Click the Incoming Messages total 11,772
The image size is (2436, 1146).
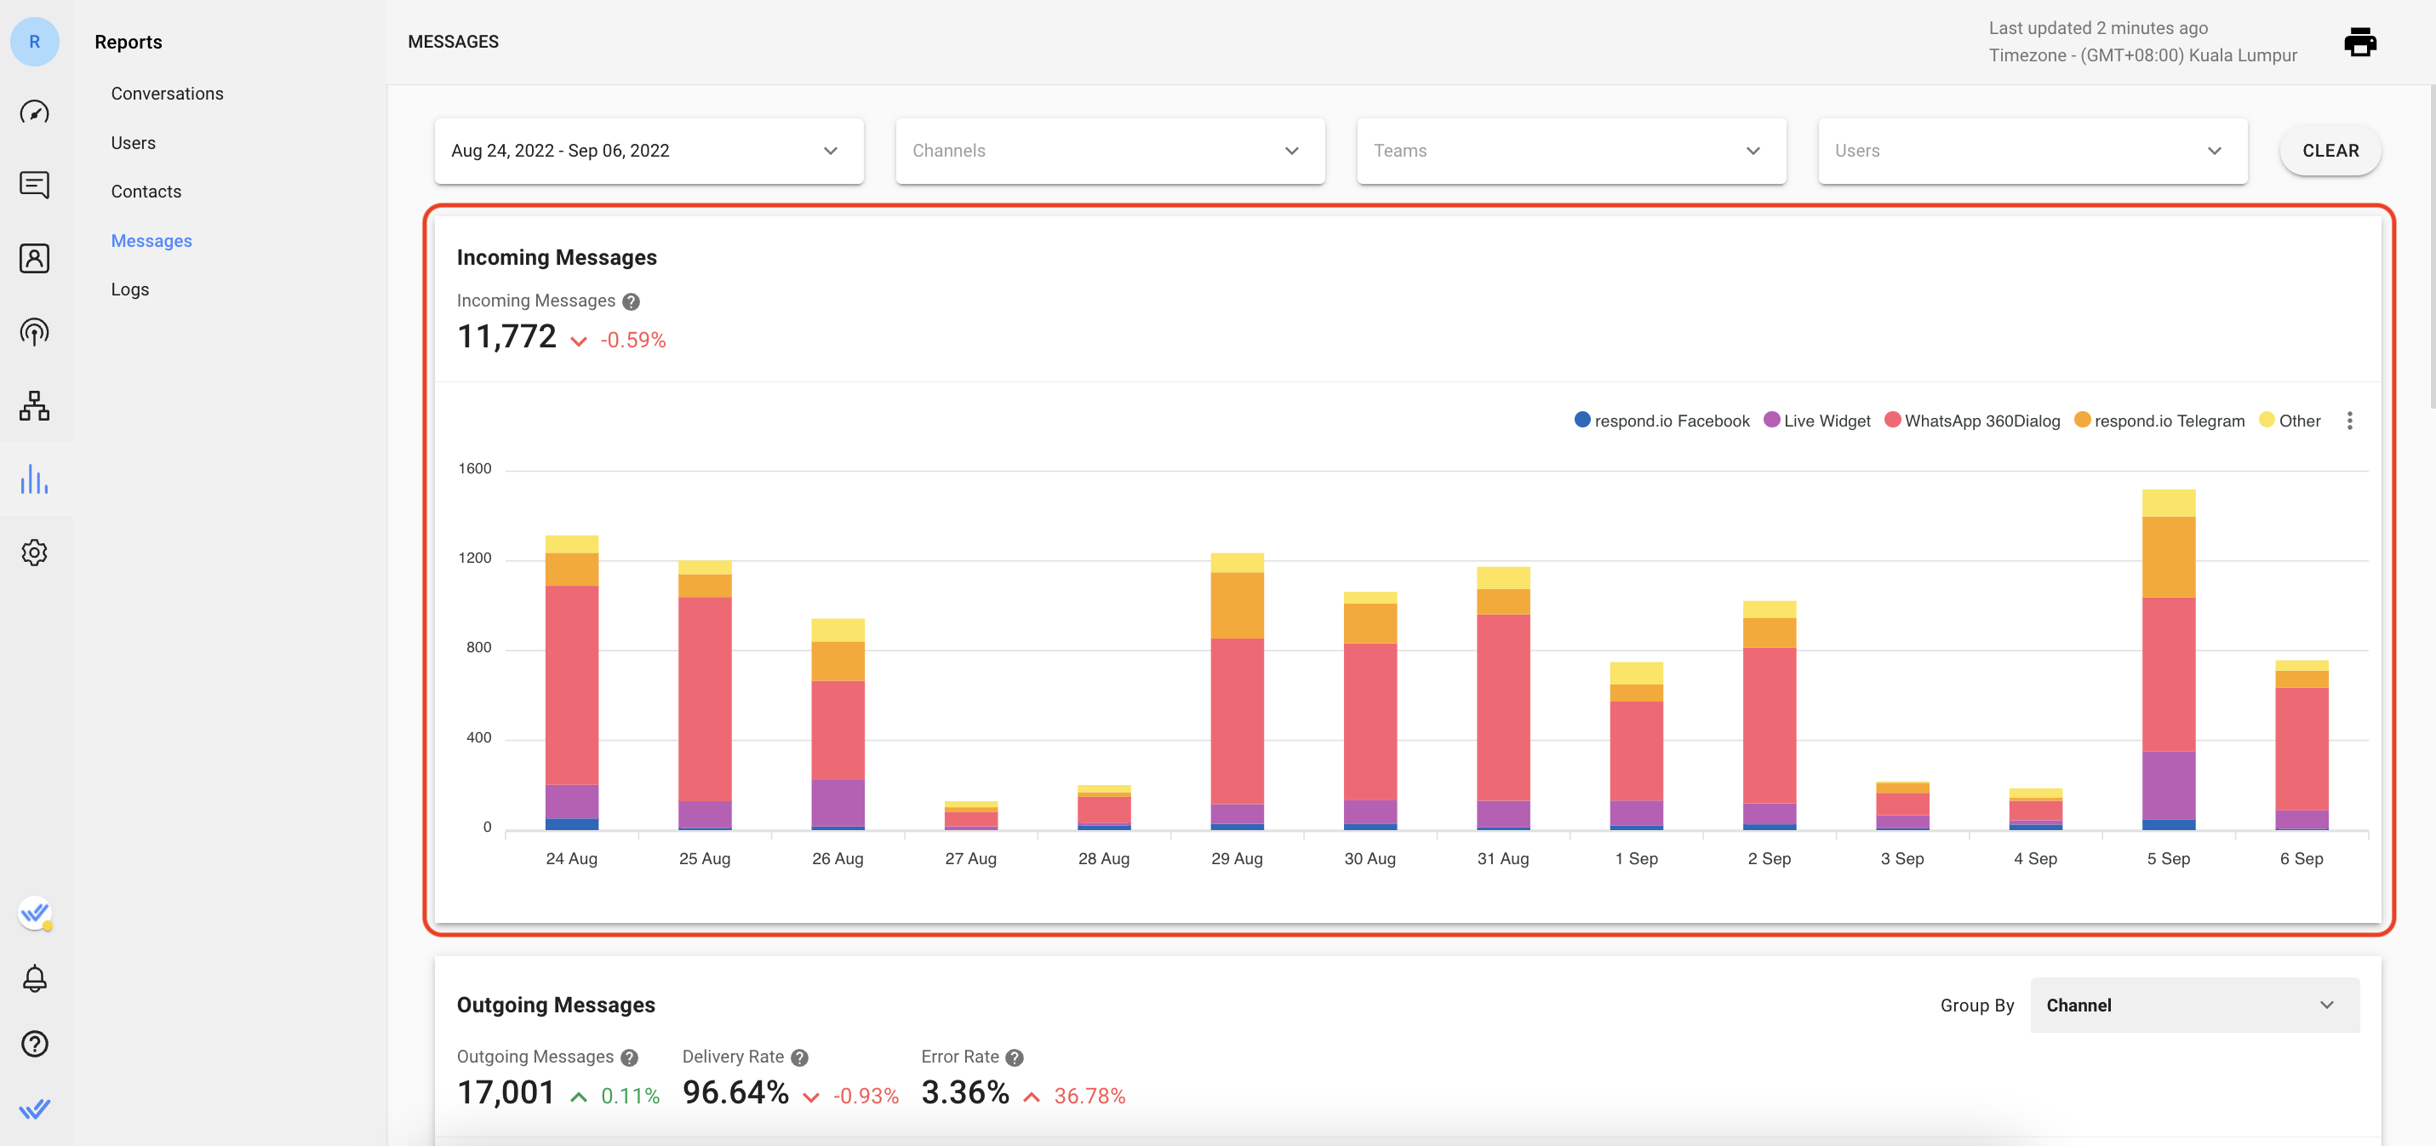[507, 337]
